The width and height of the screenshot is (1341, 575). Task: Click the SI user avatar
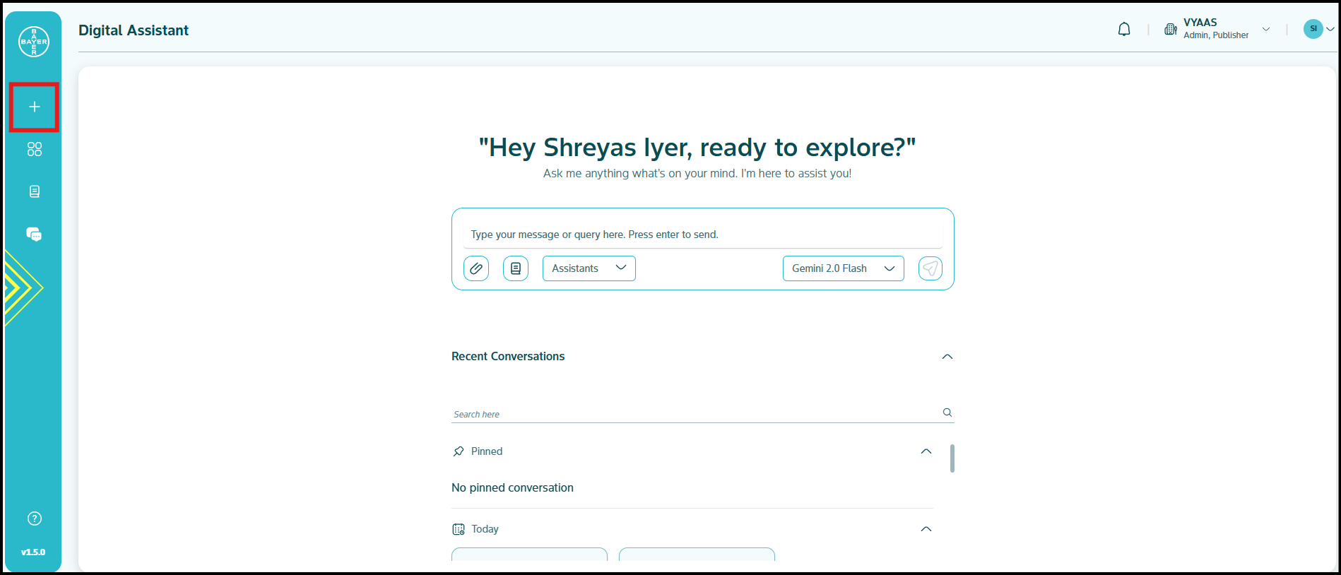(1313, 29)
